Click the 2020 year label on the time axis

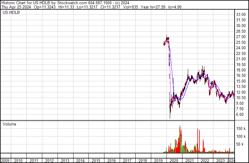click(x=174, y=161)
